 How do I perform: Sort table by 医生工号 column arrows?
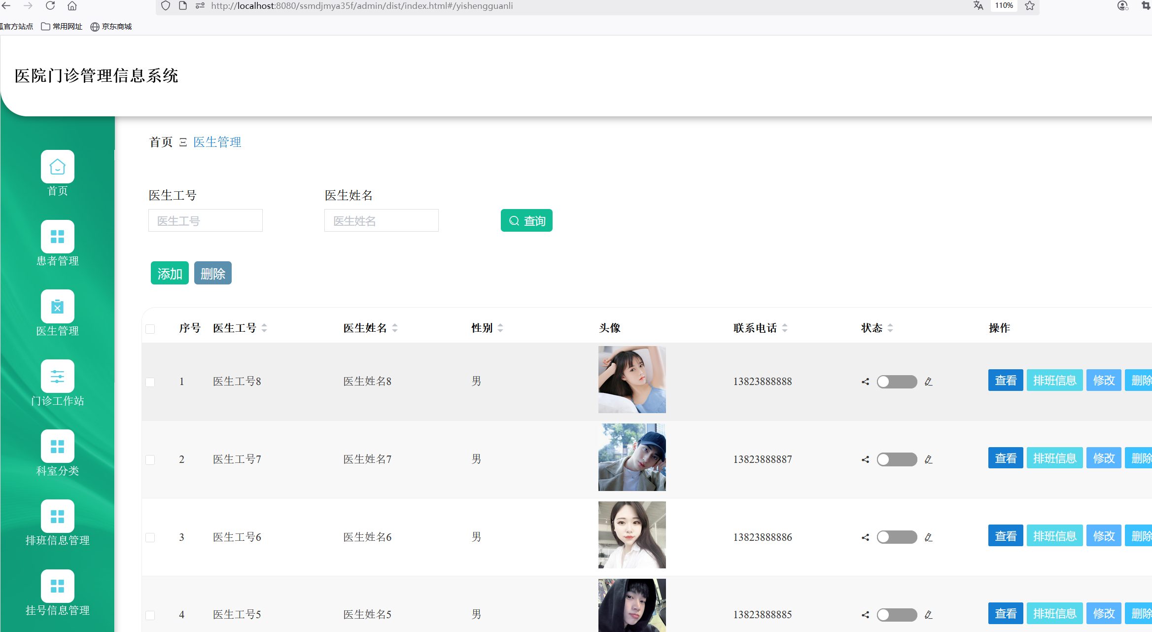tap(264, 328)
